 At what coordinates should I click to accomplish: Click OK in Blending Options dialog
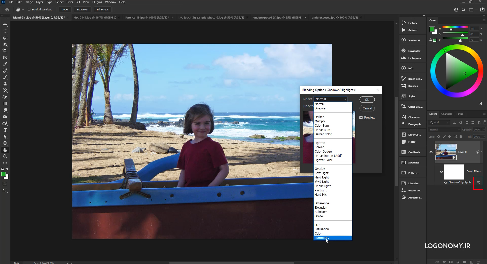pyautogui.click(x=367, y=100)
